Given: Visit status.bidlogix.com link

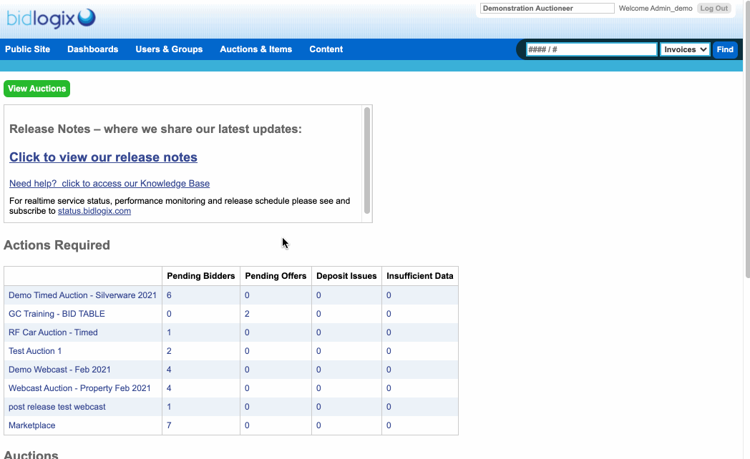Looking at the screenshot, I should click(94, 211).
